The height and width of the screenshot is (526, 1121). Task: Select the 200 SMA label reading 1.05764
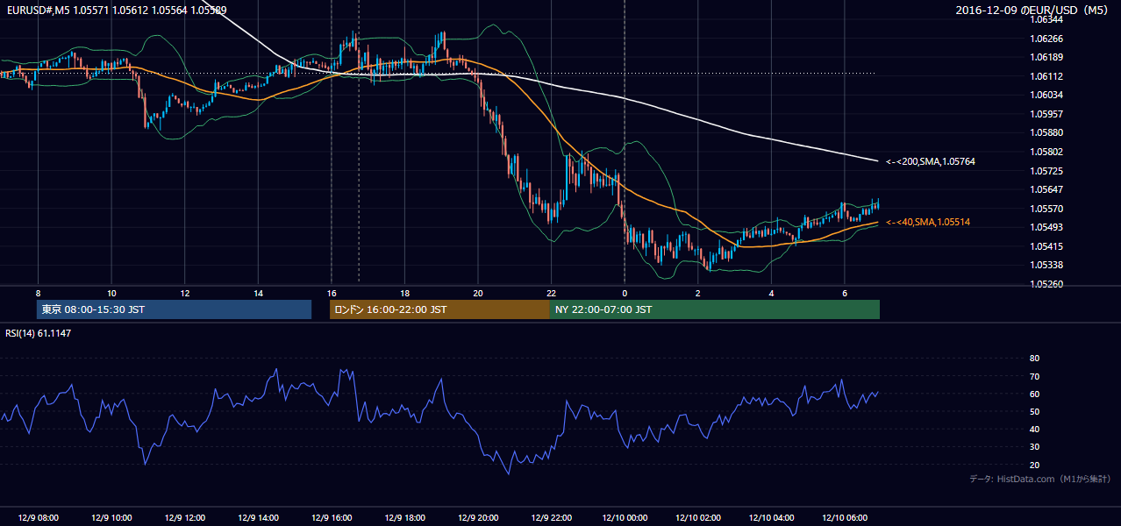point(930,161)
